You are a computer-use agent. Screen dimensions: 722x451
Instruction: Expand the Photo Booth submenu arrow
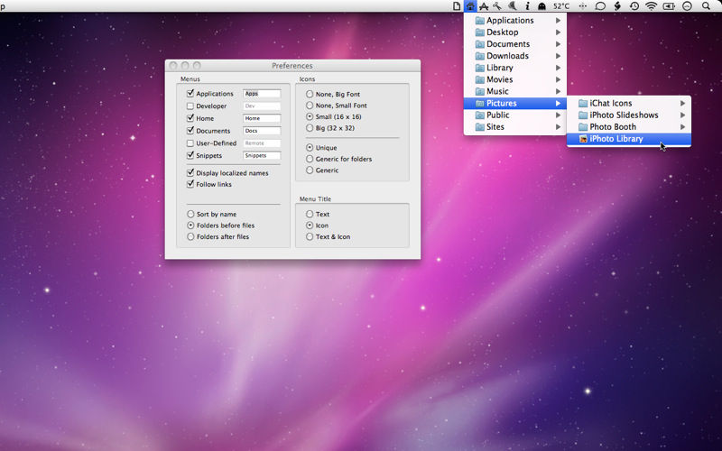tap(683, 127)
